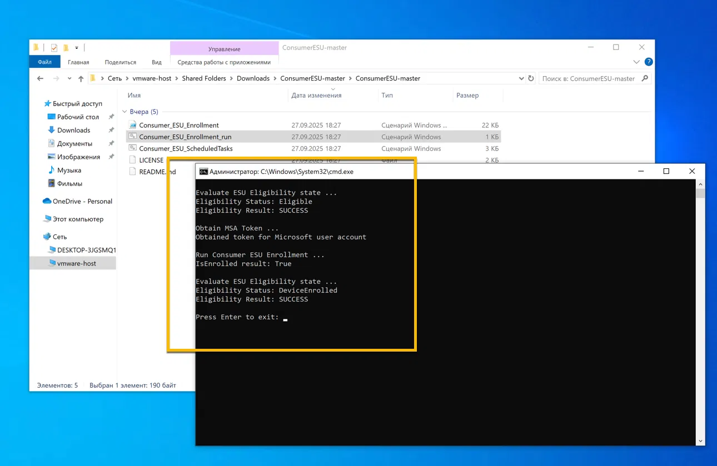Open the Customize Quick Access Toolbar dropdown

[x=77, y=48]
